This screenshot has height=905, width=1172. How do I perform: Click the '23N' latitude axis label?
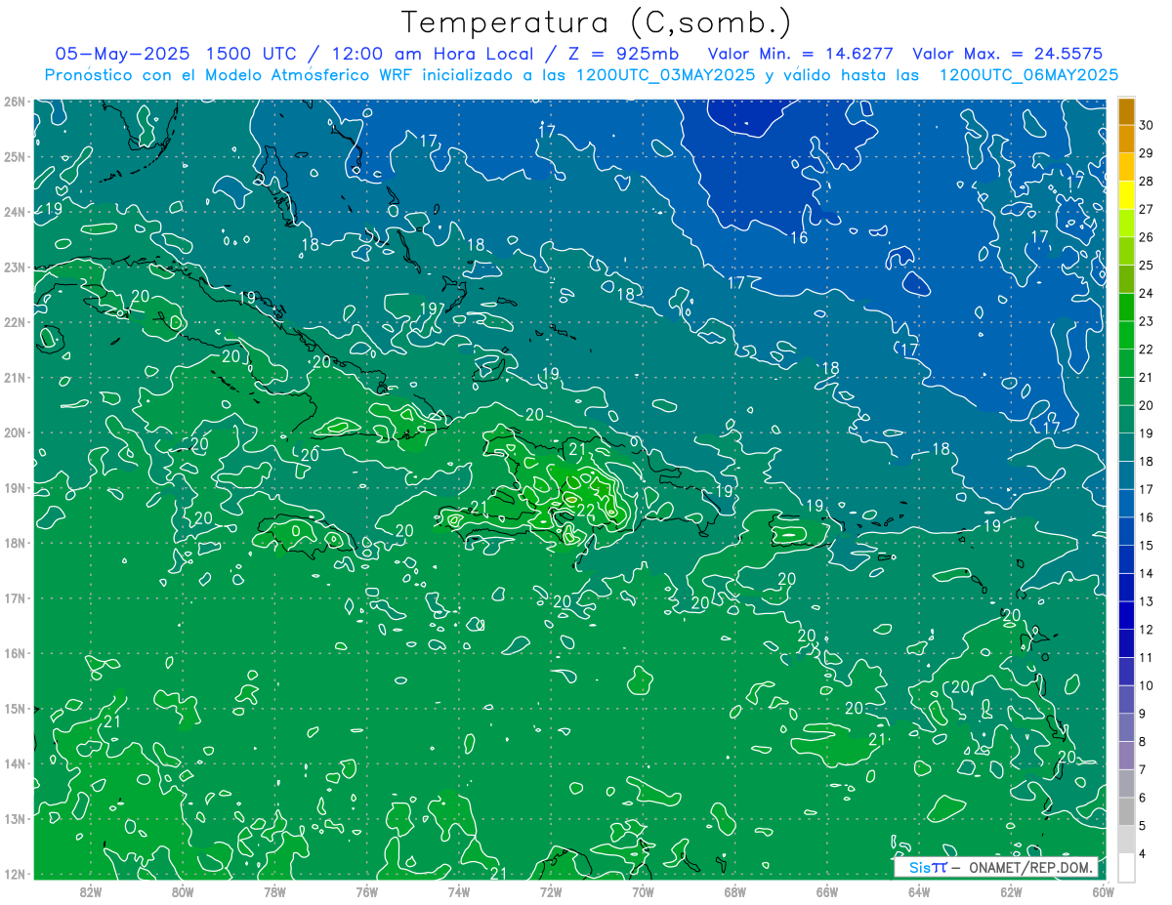point(15,267)
